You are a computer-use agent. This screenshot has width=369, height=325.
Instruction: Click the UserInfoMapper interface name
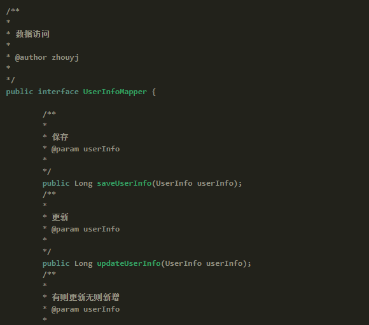(x=115, y=92)
